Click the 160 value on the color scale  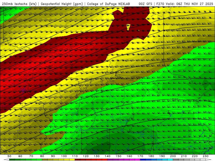coord(129,156)
